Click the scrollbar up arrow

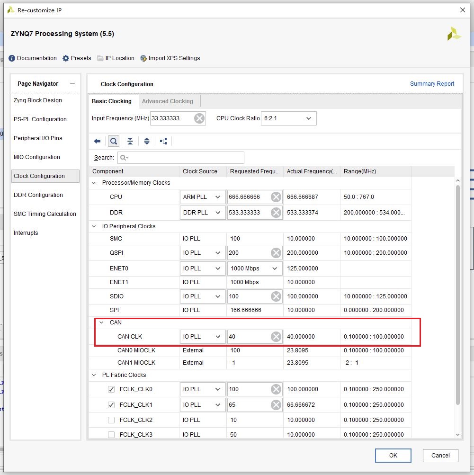(458, 180)
